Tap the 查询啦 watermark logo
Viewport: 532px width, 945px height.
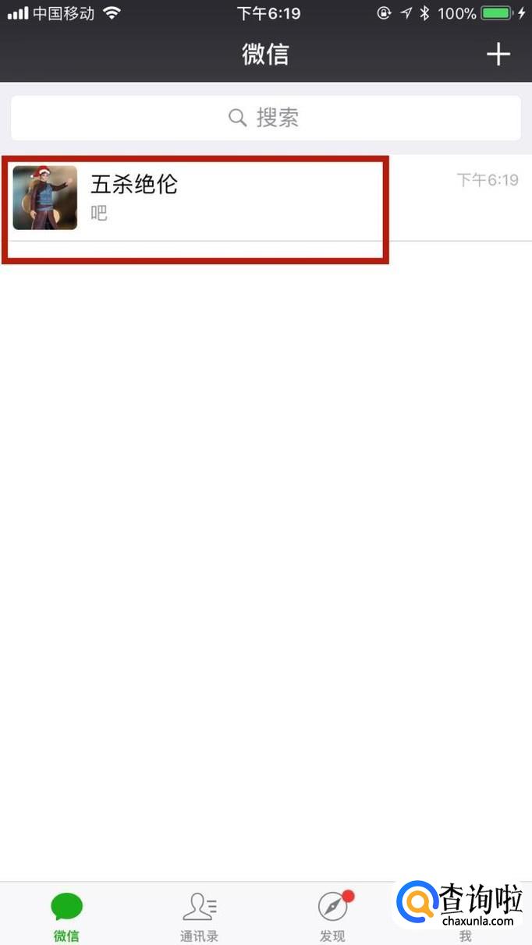pos(460,906)
